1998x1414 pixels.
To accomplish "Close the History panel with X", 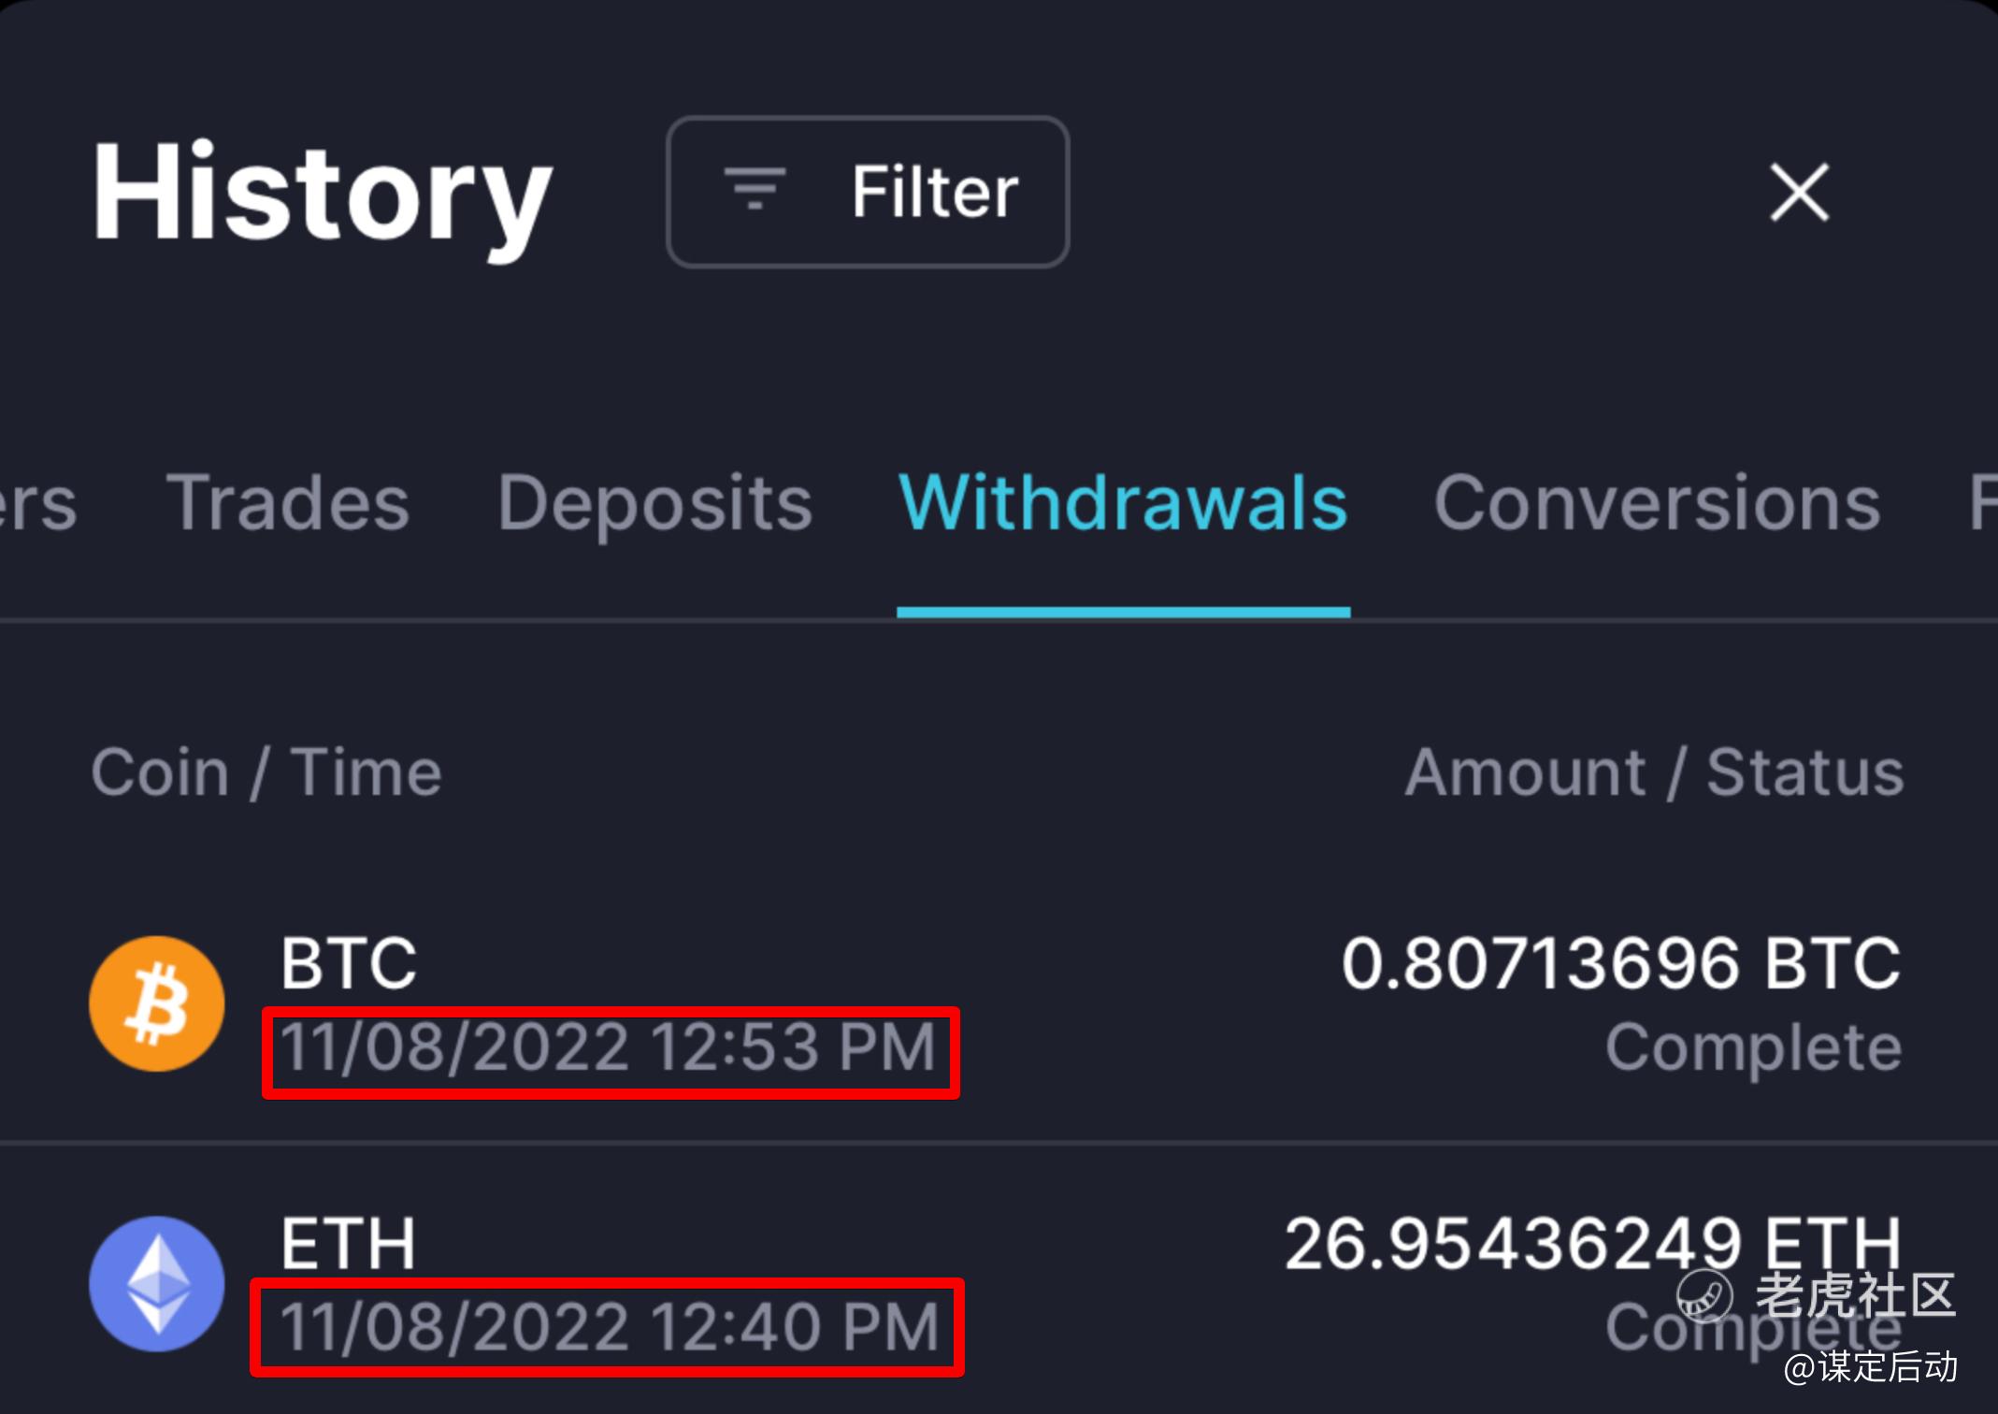I will click(x=1799, y=193).
